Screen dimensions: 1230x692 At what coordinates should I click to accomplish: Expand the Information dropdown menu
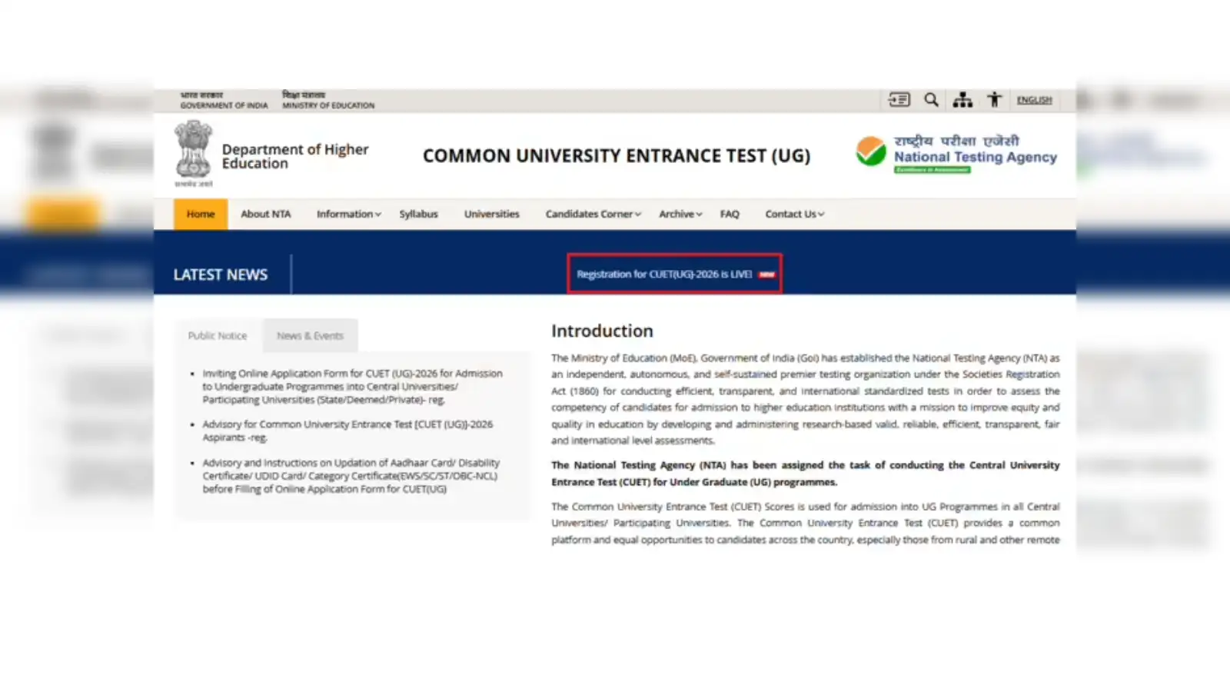[x=348, y=215]
